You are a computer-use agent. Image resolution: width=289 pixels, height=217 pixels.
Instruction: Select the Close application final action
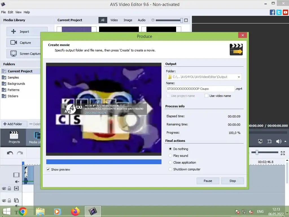click(x=170, y=162)
